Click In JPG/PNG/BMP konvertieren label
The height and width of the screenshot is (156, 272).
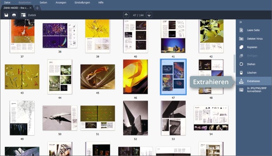click(257, 90)
